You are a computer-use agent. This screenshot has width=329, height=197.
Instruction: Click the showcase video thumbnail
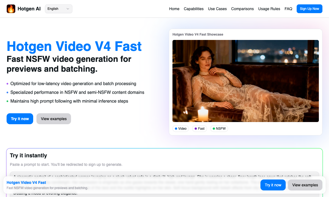[x=245, y=81]
